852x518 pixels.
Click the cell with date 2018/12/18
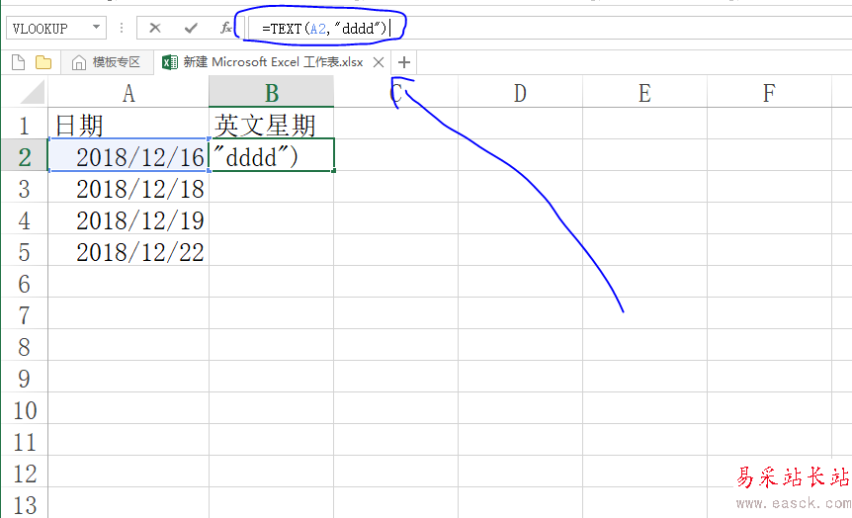(128, 188)
